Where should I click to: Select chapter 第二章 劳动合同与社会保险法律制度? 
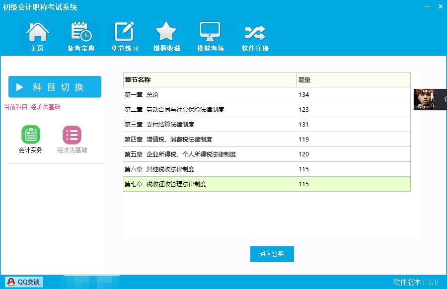click(x=209, y=110)
